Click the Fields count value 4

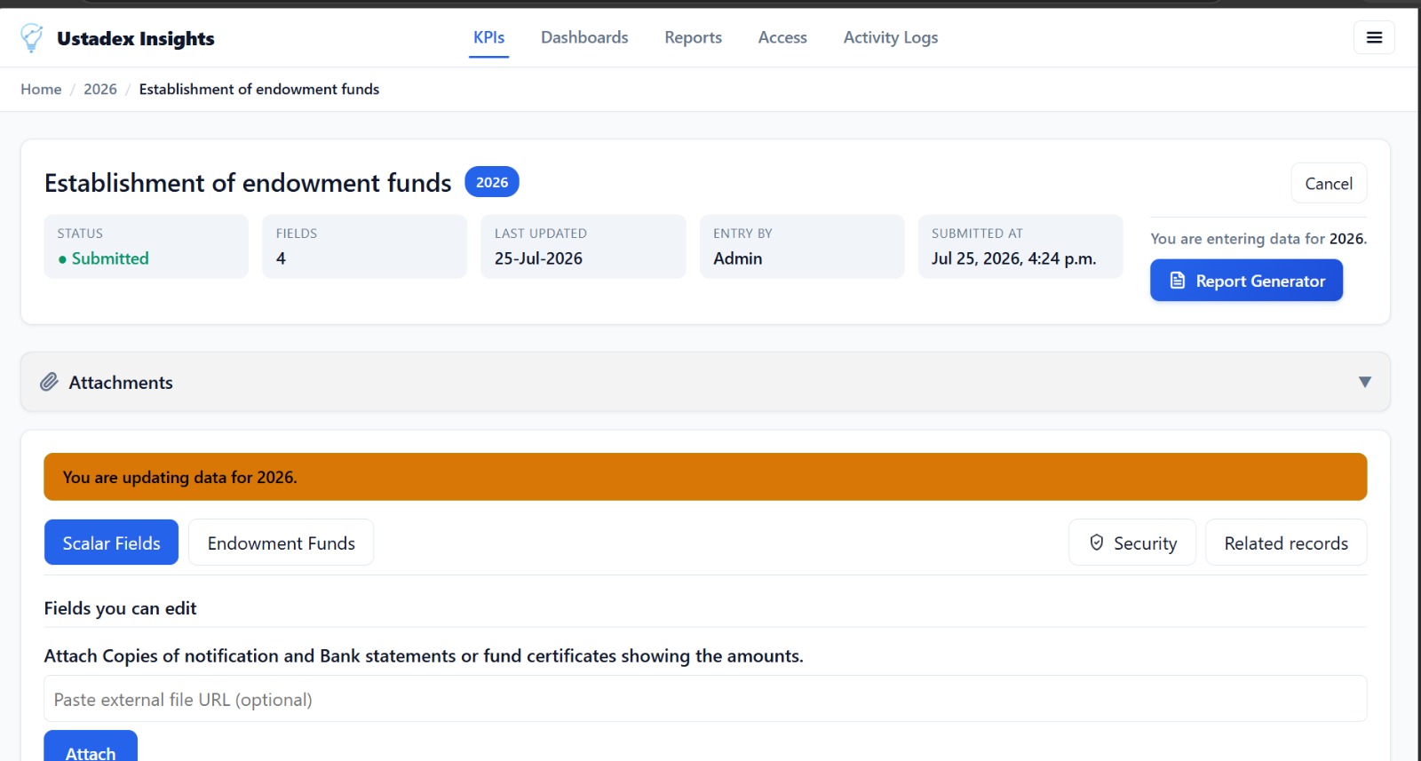[x=281, y=258]
